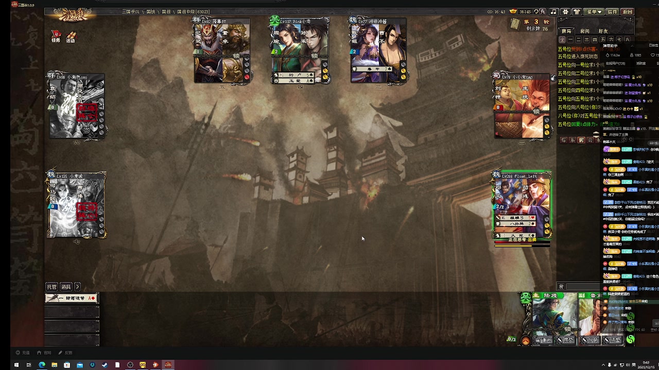Expand the arrow next to 道具
Image resolution: width=659 pixels, height=370 pixels.
pos(77,287)
